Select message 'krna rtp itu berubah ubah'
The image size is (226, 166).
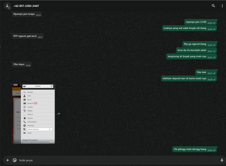(197, 51)
